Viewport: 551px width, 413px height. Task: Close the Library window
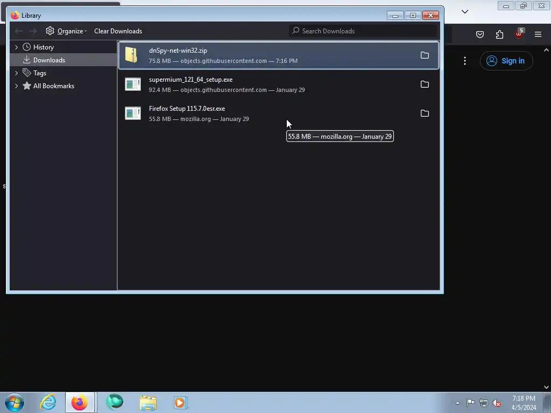430,16
